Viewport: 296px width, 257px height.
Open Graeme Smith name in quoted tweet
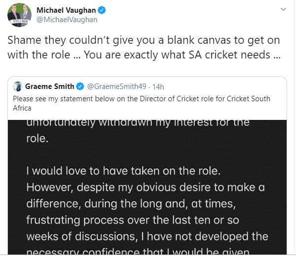point(49,86)
